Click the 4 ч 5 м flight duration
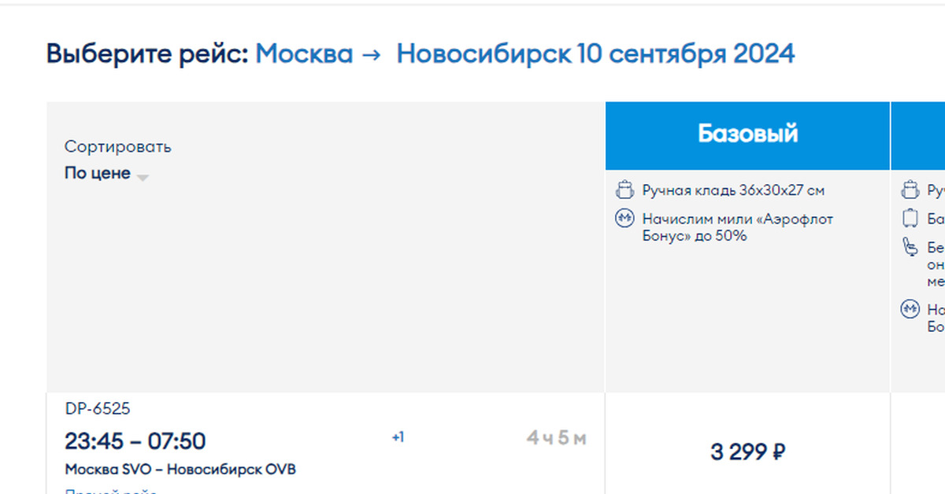Image resolution: width=945 pixels, height=494 pixels. click(556, 439)
